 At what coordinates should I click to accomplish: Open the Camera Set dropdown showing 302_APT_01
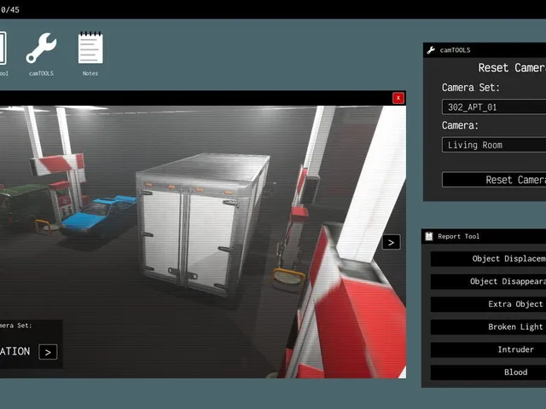(494, 107)
